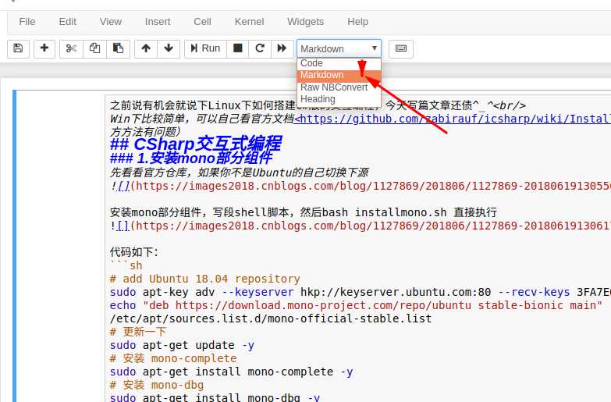Click the 'sudo apt-key adv --keyserver' line
Screen dimensions: 611x402
point(360,292)
